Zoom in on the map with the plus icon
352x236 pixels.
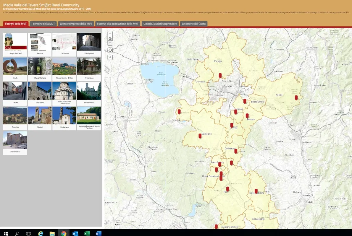110,33
